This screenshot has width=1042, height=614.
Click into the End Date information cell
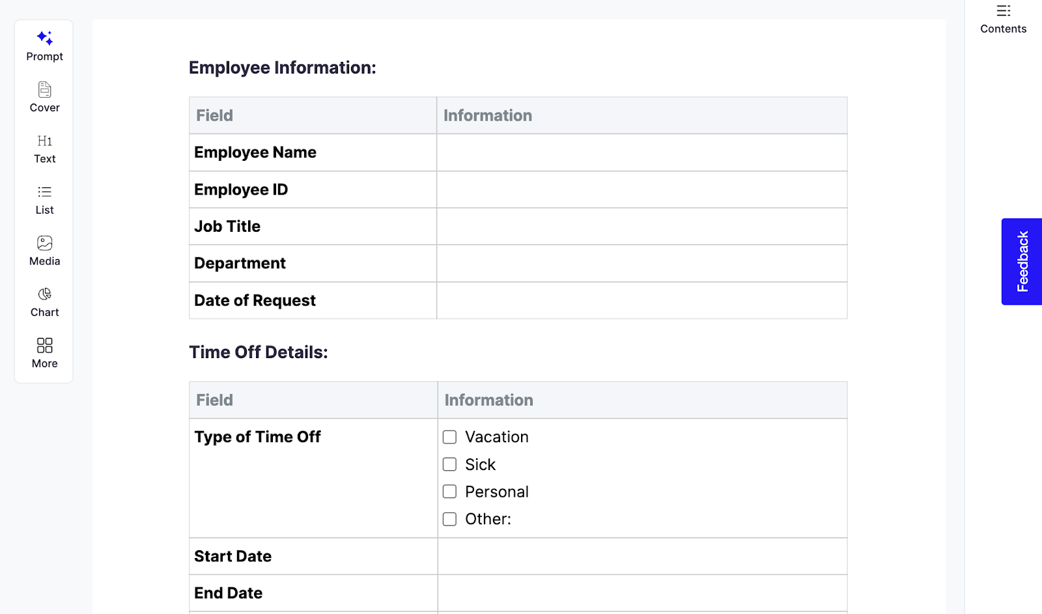coord(641,593)
